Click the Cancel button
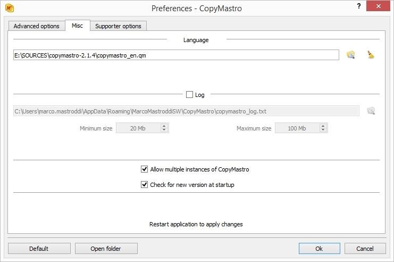The height and width of the screenshot is (262, 394). (365, 248)
